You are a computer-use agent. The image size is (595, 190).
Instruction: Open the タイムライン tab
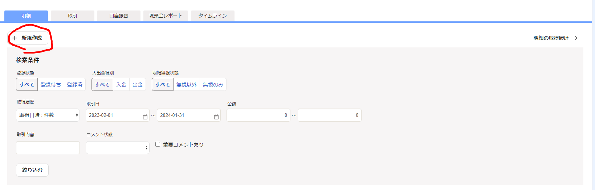point(213,16)
